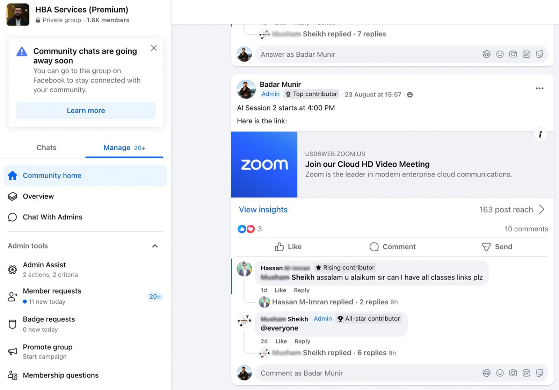The image size is (559, 390).
Task: Click the Learn more button
Action: (86, 110)
